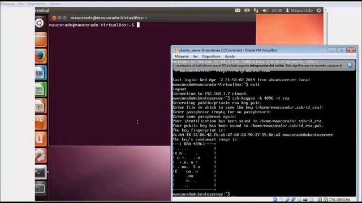Click the 'RSA 4096' randomart header
The height and width of the screenshot is (203, 362).
point(194,144)
